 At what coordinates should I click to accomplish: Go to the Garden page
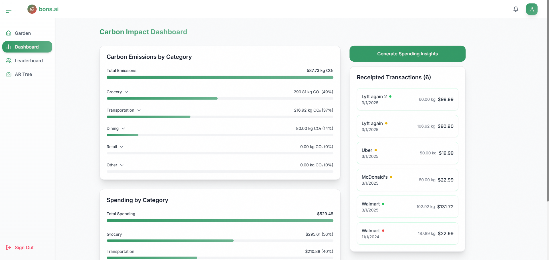27,33
